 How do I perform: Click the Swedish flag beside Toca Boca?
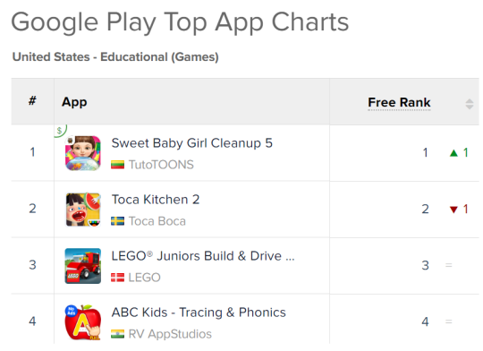click(118, 221)
